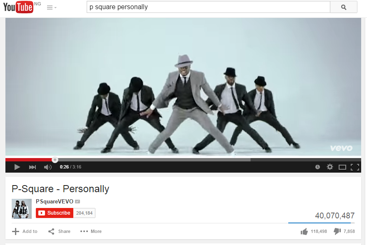Open the Add to playlist menu
The width and height of the screenshot is (367, 245).
point(25,231)
